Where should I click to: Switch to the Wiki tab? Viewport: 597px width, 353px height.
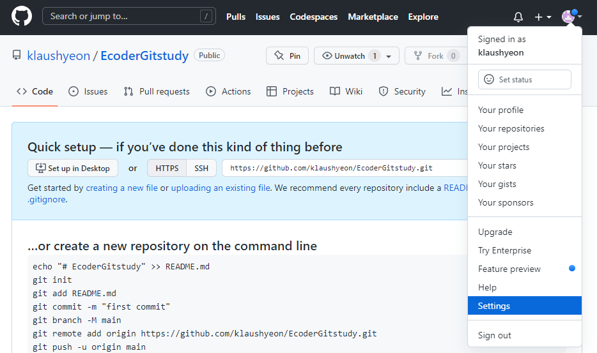click(346, 91)
